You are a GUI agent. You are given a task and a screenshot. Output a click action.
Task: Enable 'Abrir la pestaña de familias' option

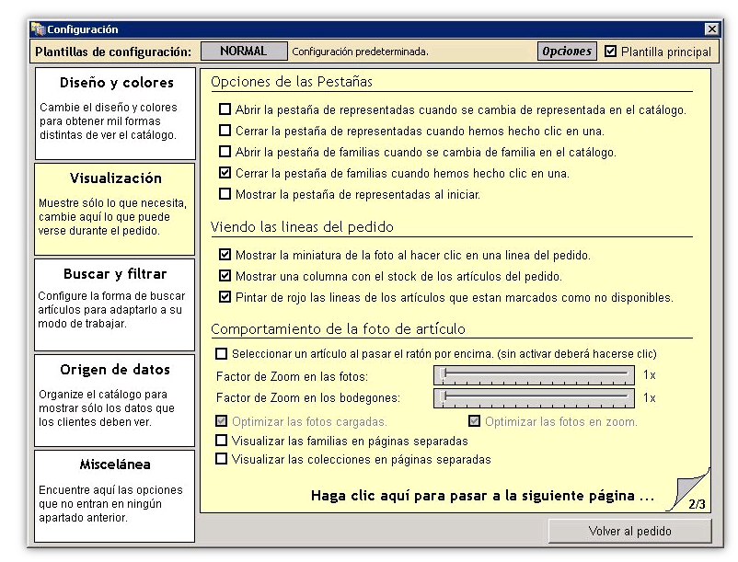(x=225, y=152)
